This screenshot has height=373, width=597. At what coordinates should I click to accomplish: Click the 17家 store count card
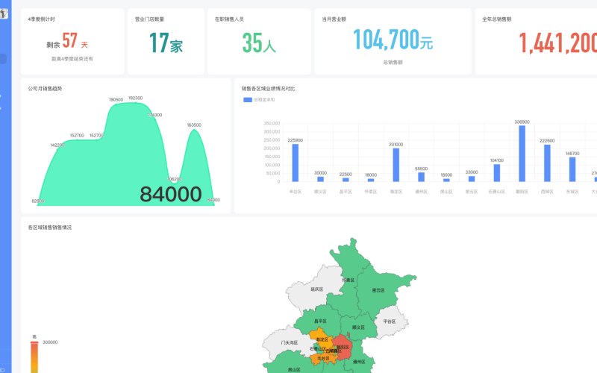tap(166, 42)
